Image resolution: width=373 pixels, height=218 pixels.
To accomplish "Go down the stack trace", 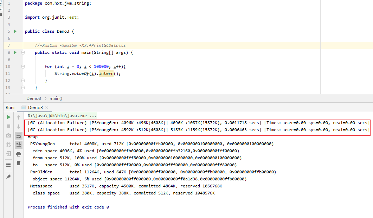I will pos(19,126).
